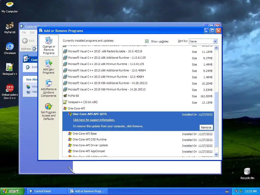
Task: Click icon of Visual C++ 2019 X86 Additional Runtime
Action: click(x=65, y=83)
